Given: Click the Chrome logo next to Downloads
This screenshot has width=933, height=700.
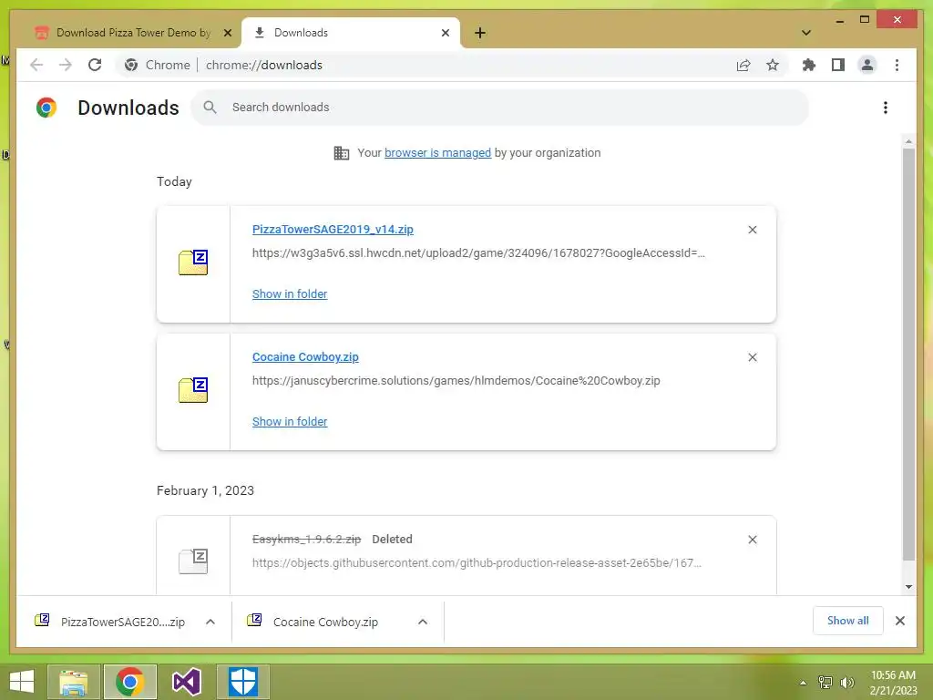Looking at the screenshot, I should 46,108.
